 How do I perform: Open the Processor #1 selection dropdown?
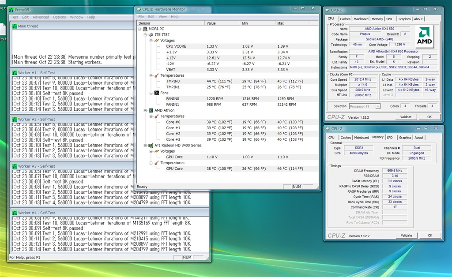click(x=377, y=106)
